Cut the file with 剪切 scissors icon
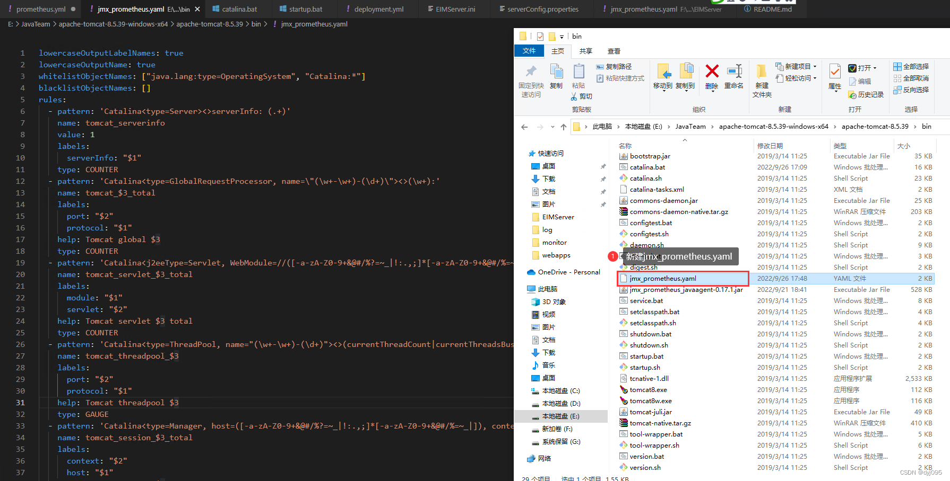This screenshot has width=950, height=481. coord(581,96)
